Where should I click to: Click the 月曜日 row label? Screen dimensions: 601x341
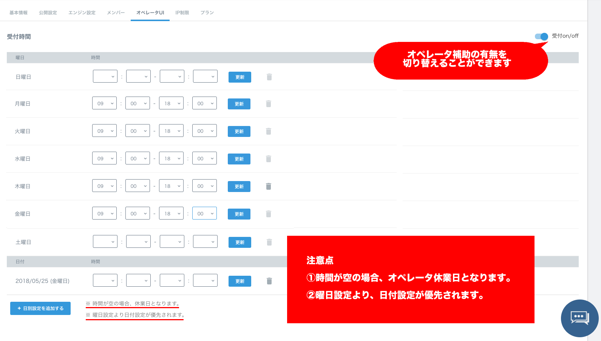pos(23,104)
